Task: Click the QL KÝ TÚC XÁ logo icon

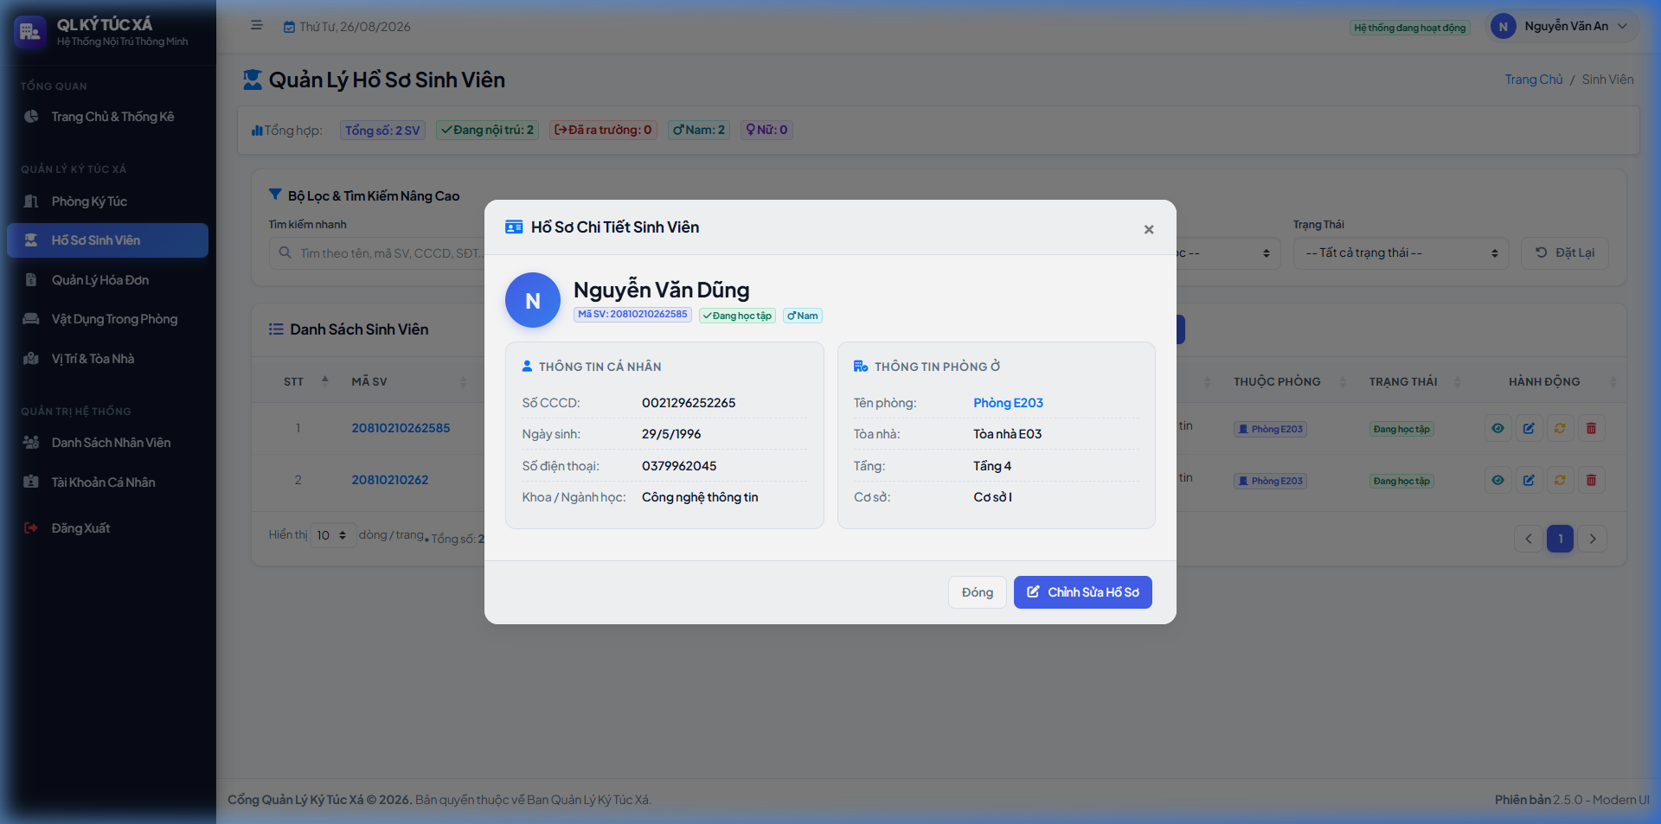Action: [30, 32]
